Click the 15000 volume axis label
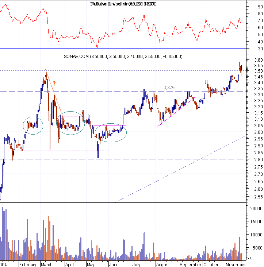Image resolution: width=264 pixels, height=267 pixels. coord(256,222)
